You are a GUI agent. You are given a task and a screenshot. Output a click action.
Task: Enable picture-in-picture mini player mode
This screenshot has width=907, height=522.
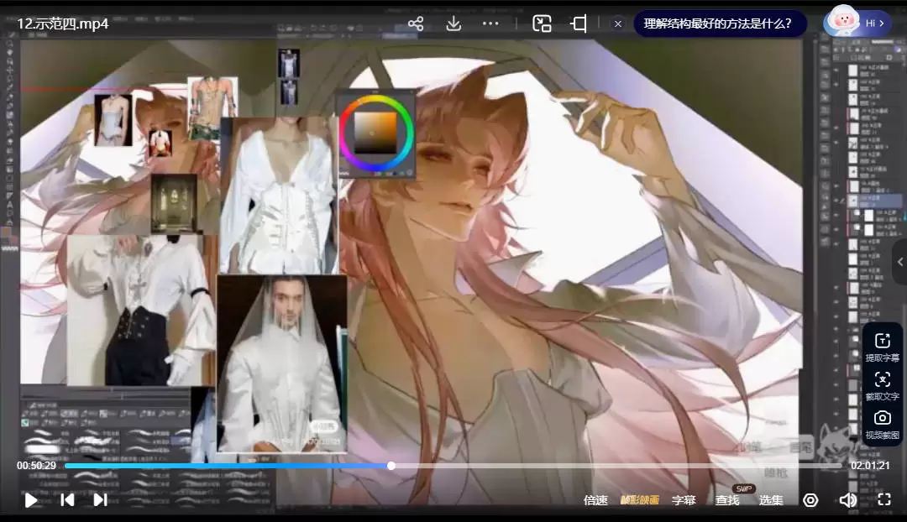[x=542, y=23]
